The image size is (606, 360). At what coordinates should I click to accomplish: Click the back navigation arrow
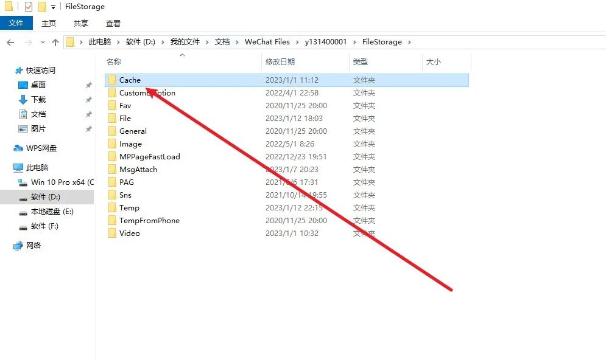coord(10,41)
